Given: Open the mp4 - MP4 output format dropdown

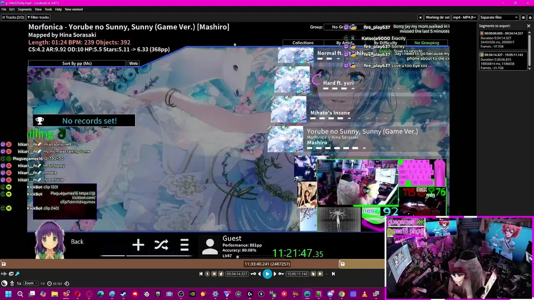Looking at the screenshot, I should click(x=464, y=17).
